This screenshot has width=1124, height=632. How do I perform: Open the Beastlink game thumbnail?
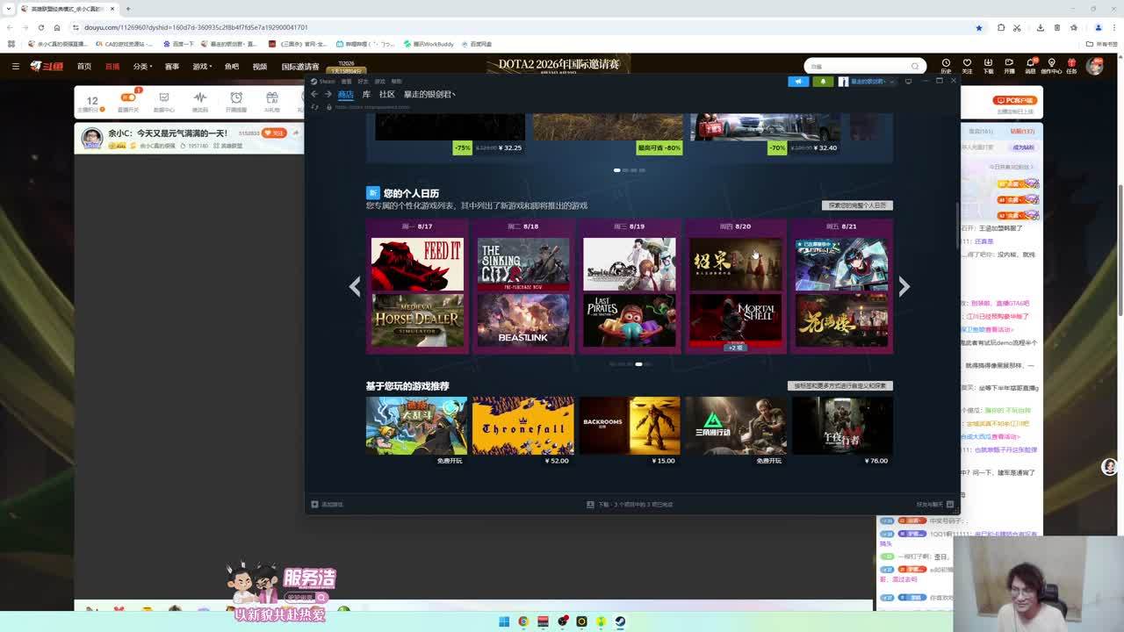coord(523,320)
